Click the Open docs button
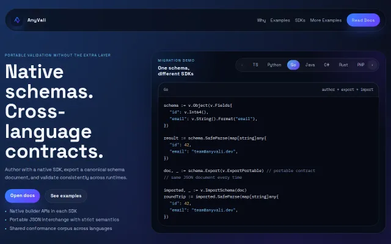391x244 pixels. (x=23, y=196)
